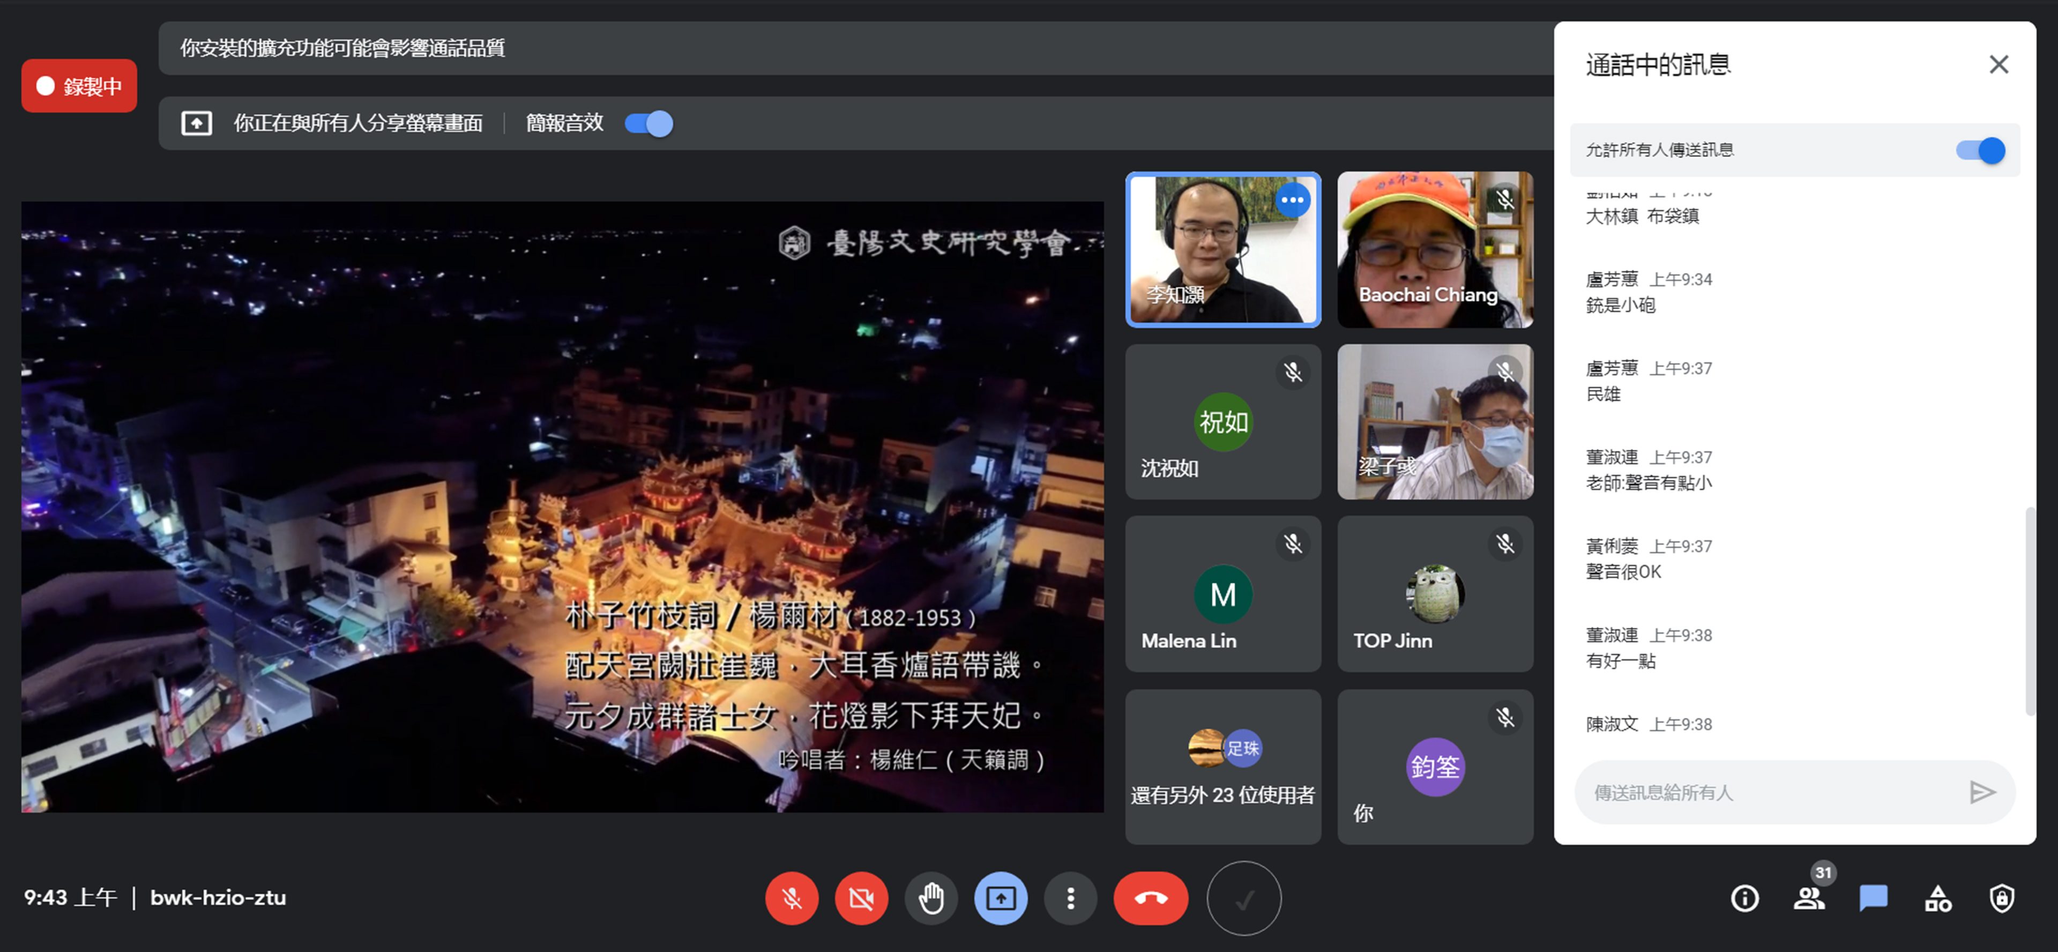
Task: Click the red recording indicator button
Action: tap(79, 86)
